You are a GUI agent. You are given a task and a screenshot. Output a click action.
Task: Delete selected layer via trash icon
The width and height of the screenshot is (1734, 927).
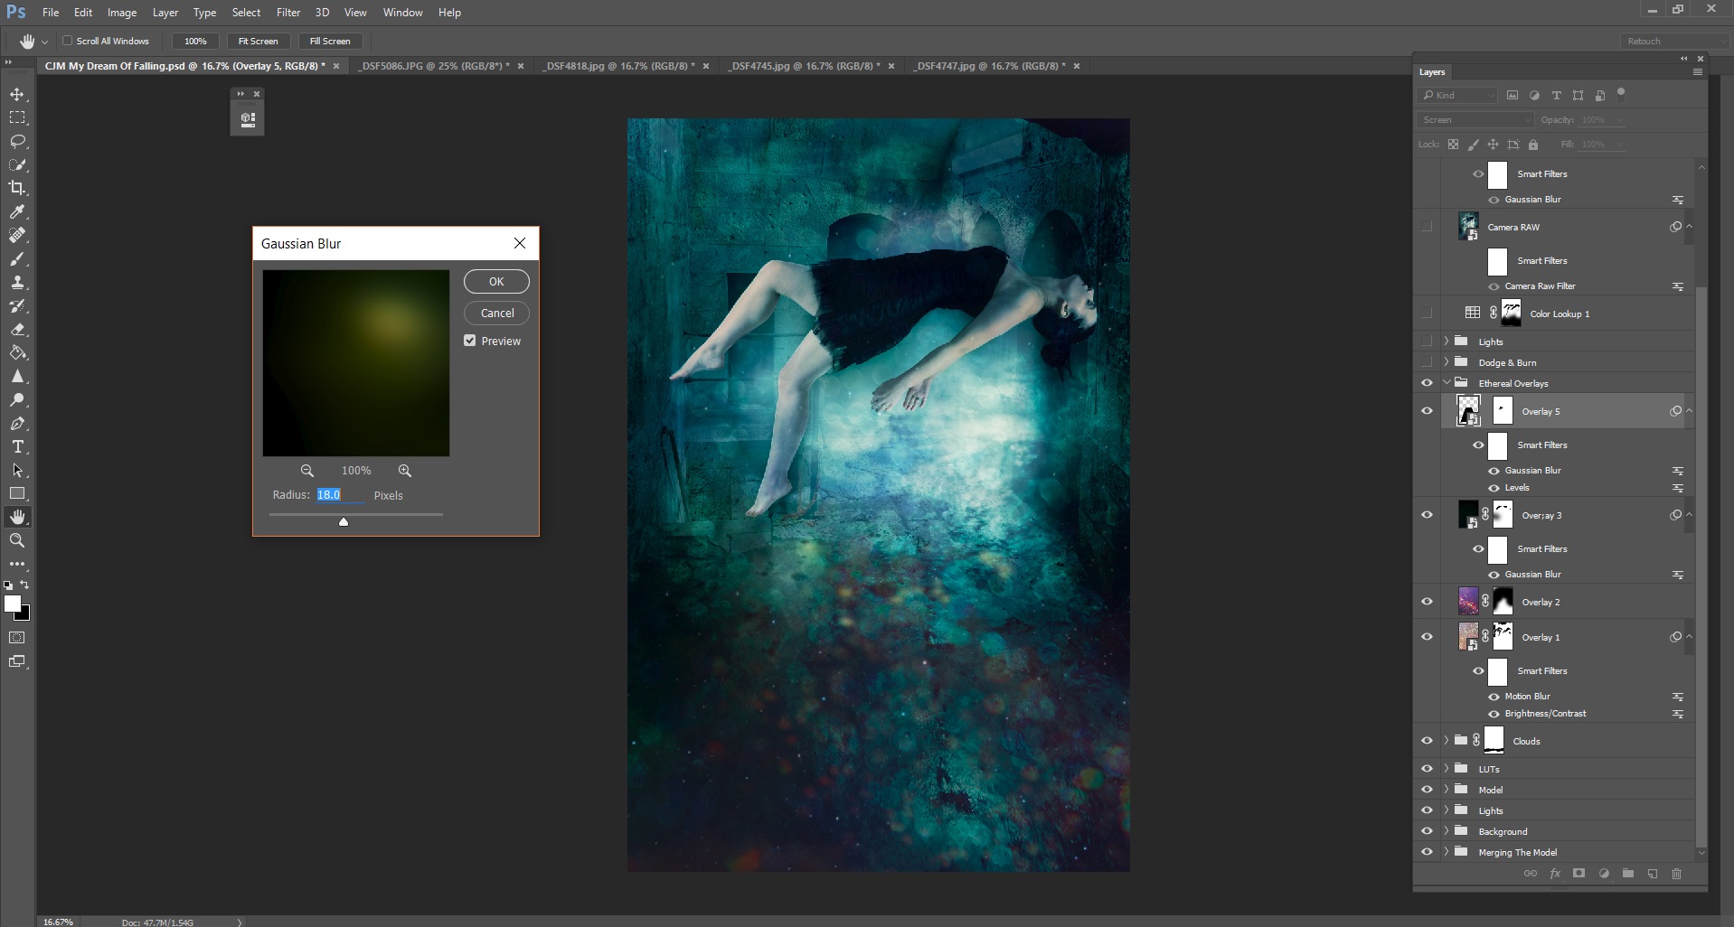(1677, 874)
